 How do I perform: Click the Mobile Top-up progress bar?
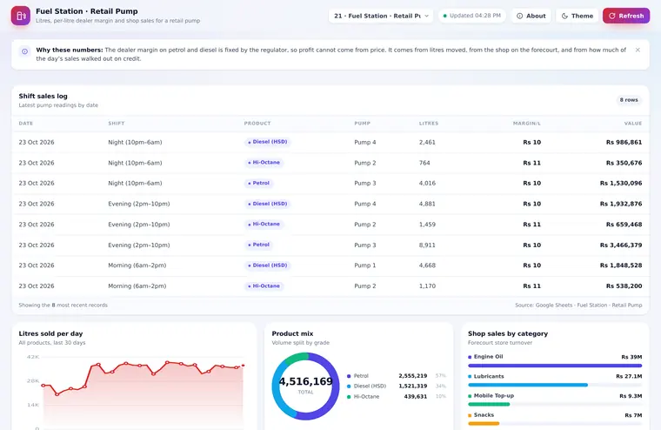pos(555,404)
